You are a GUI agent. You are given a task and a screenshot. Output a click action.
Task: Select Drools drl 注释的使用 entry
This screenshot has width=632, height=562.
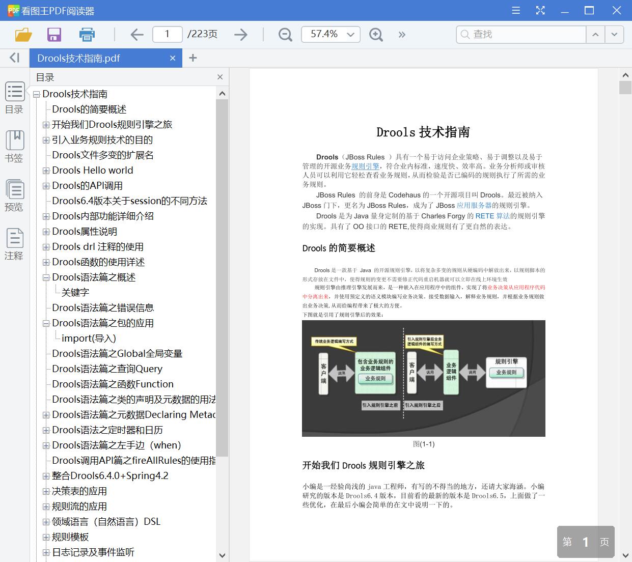[x=98, y=246]
